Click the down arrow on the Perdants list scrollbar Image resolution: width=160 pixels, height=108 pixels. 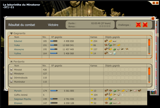pos(149,82)
